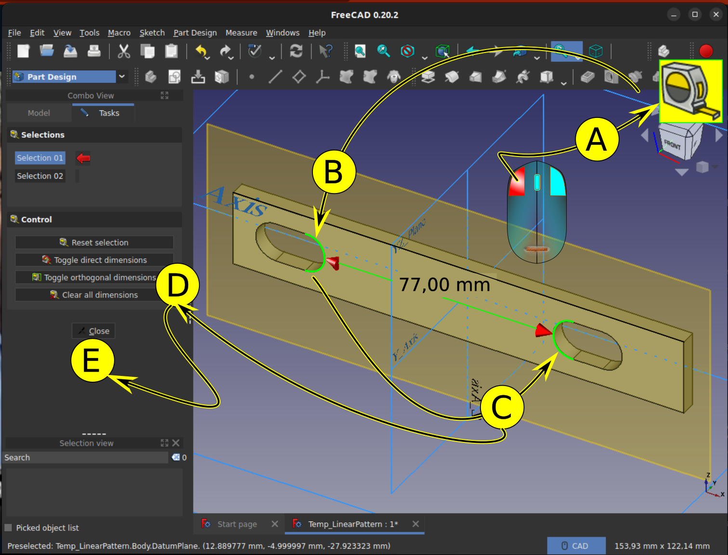Click the Measure Distance tape icon

pos(691,91)
